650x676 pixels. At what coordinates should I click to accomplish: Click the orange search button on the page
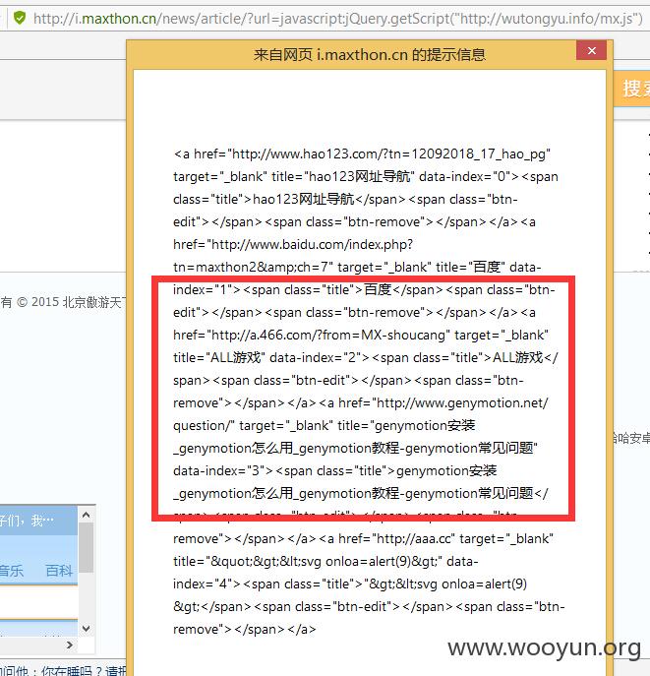point(632,89)
